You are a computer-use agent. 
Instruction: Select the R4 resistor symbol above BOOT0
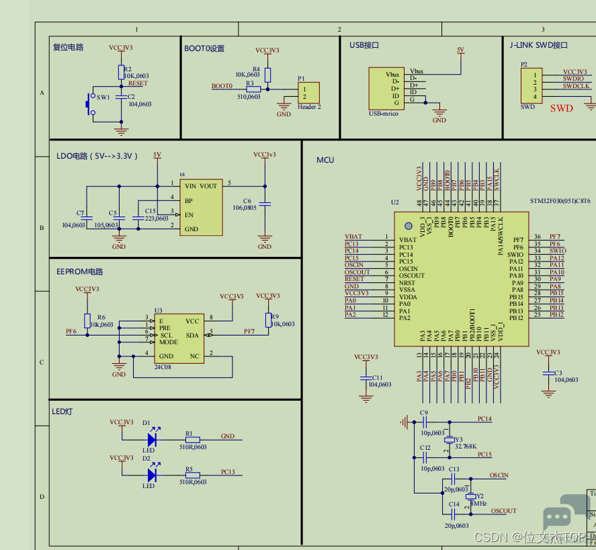tap(267, 75)
